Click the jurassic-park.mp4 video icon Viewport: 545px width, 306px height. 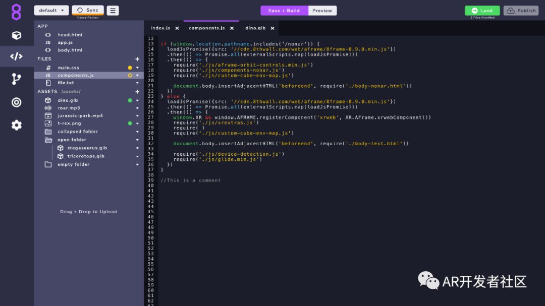[48, 115]
